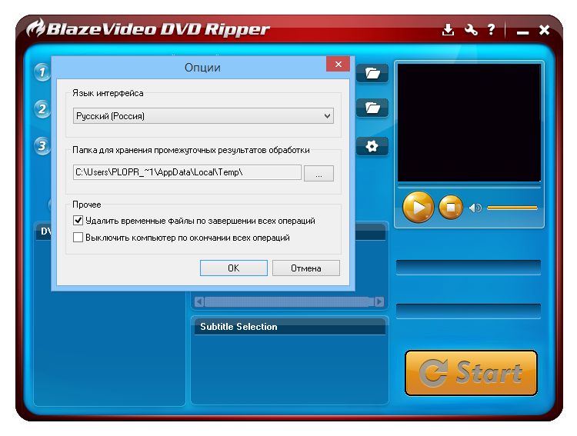Click the step 2 number badge
Viewport: 577px width, 436px height.
point(42,109)
